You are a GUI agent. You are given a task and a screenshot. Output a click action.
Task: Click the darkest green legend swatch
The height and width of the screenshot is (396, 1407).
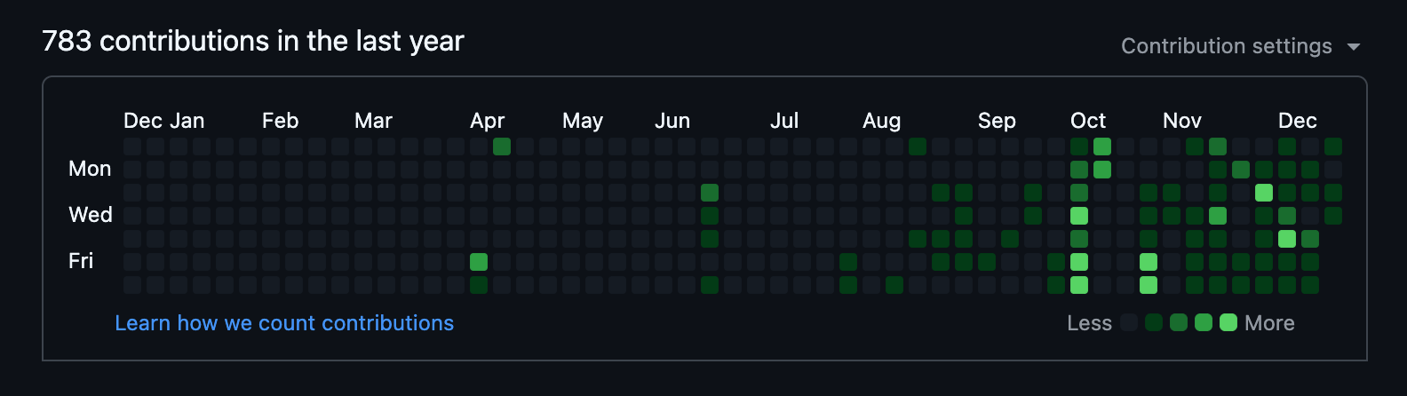pos(1154,322)
